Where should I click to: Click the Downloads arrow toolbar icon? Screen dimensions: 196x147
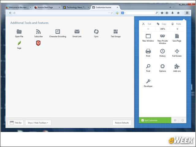pos(172,13)
